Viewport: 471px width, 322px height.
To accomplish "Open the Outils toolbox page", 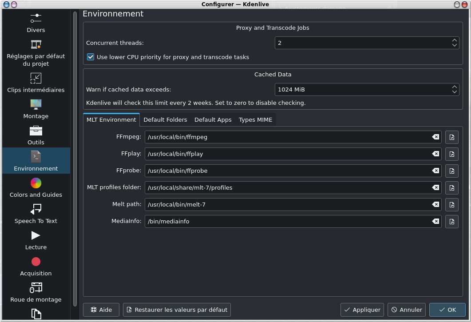I will [x=36, y=135].
